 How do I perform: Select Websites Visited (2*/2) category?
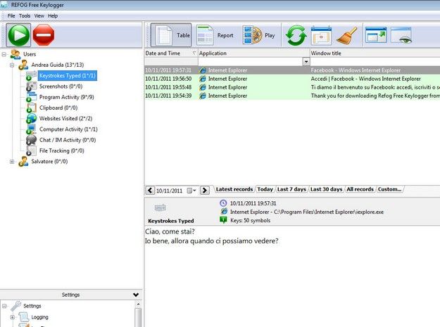[x=65, y=119]
